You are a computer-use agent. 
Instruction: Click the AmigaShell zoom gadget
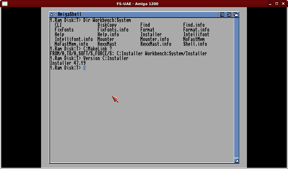tap(229, 15)
